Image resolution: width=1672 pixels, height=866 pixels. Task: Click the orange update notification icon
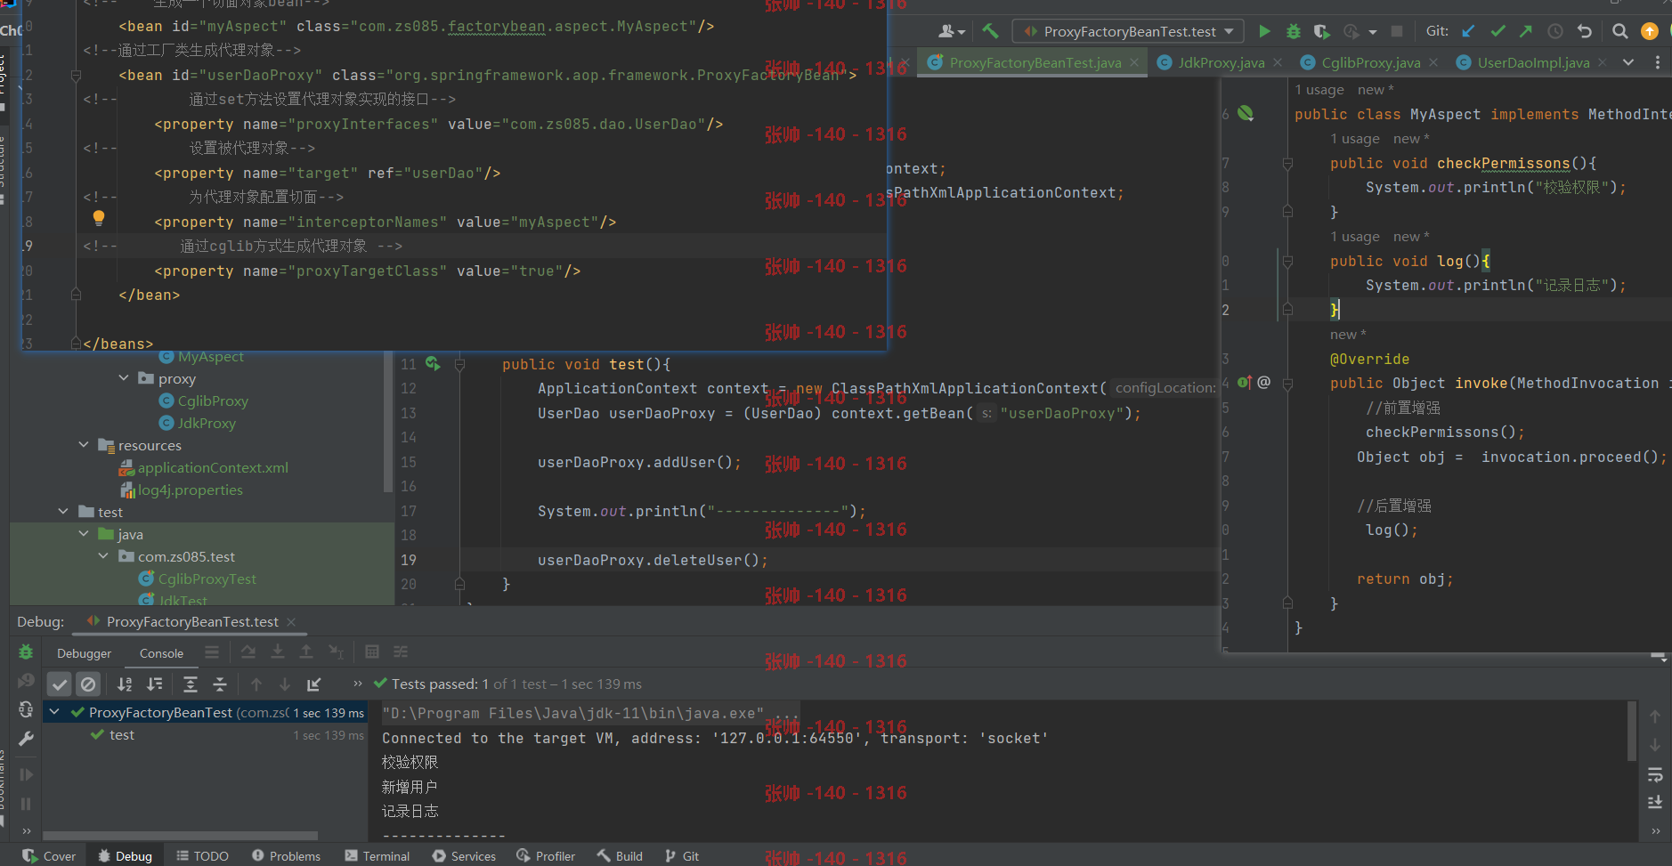coord(1650,31)
